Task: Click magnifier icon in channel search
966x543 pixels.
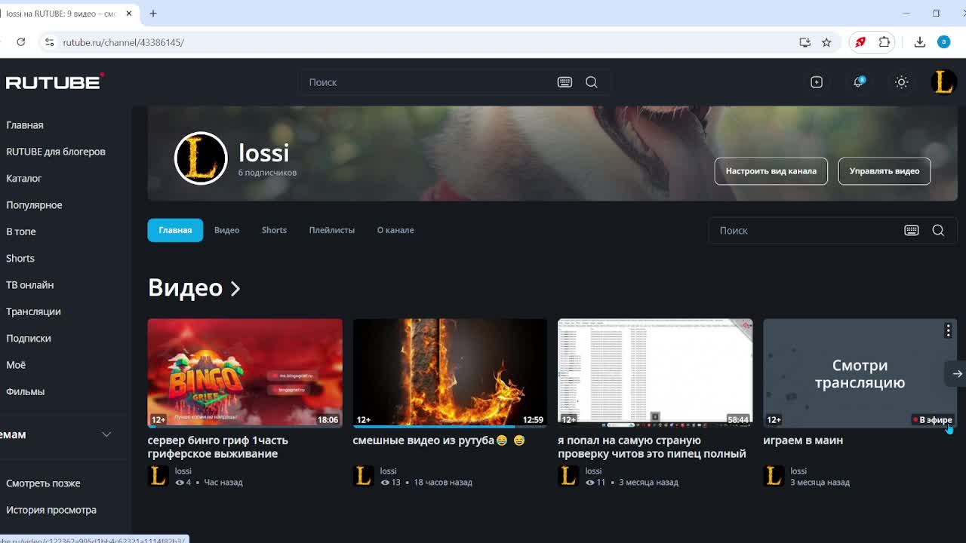Action: point(938,230)
